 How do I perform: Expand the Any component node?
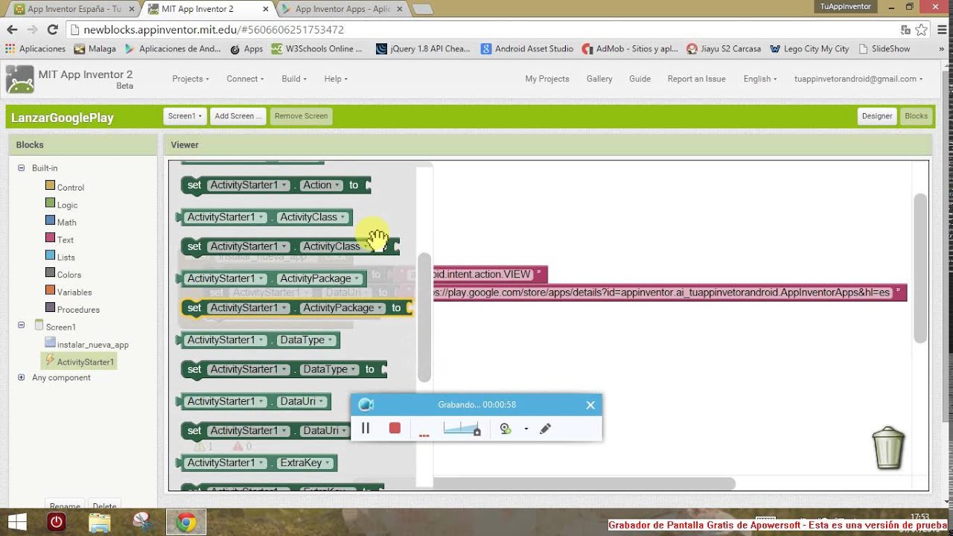(x=21, y=377)
